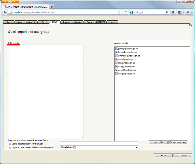Viewport: 195px width, 164px height.
Task: Click inside the Add email text area
Action: click(x=46, y=91)
